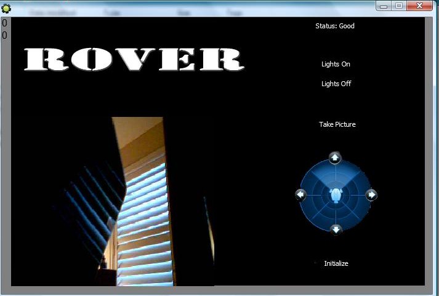Click the down arrow on the rover direction pad

coord(336,230)
